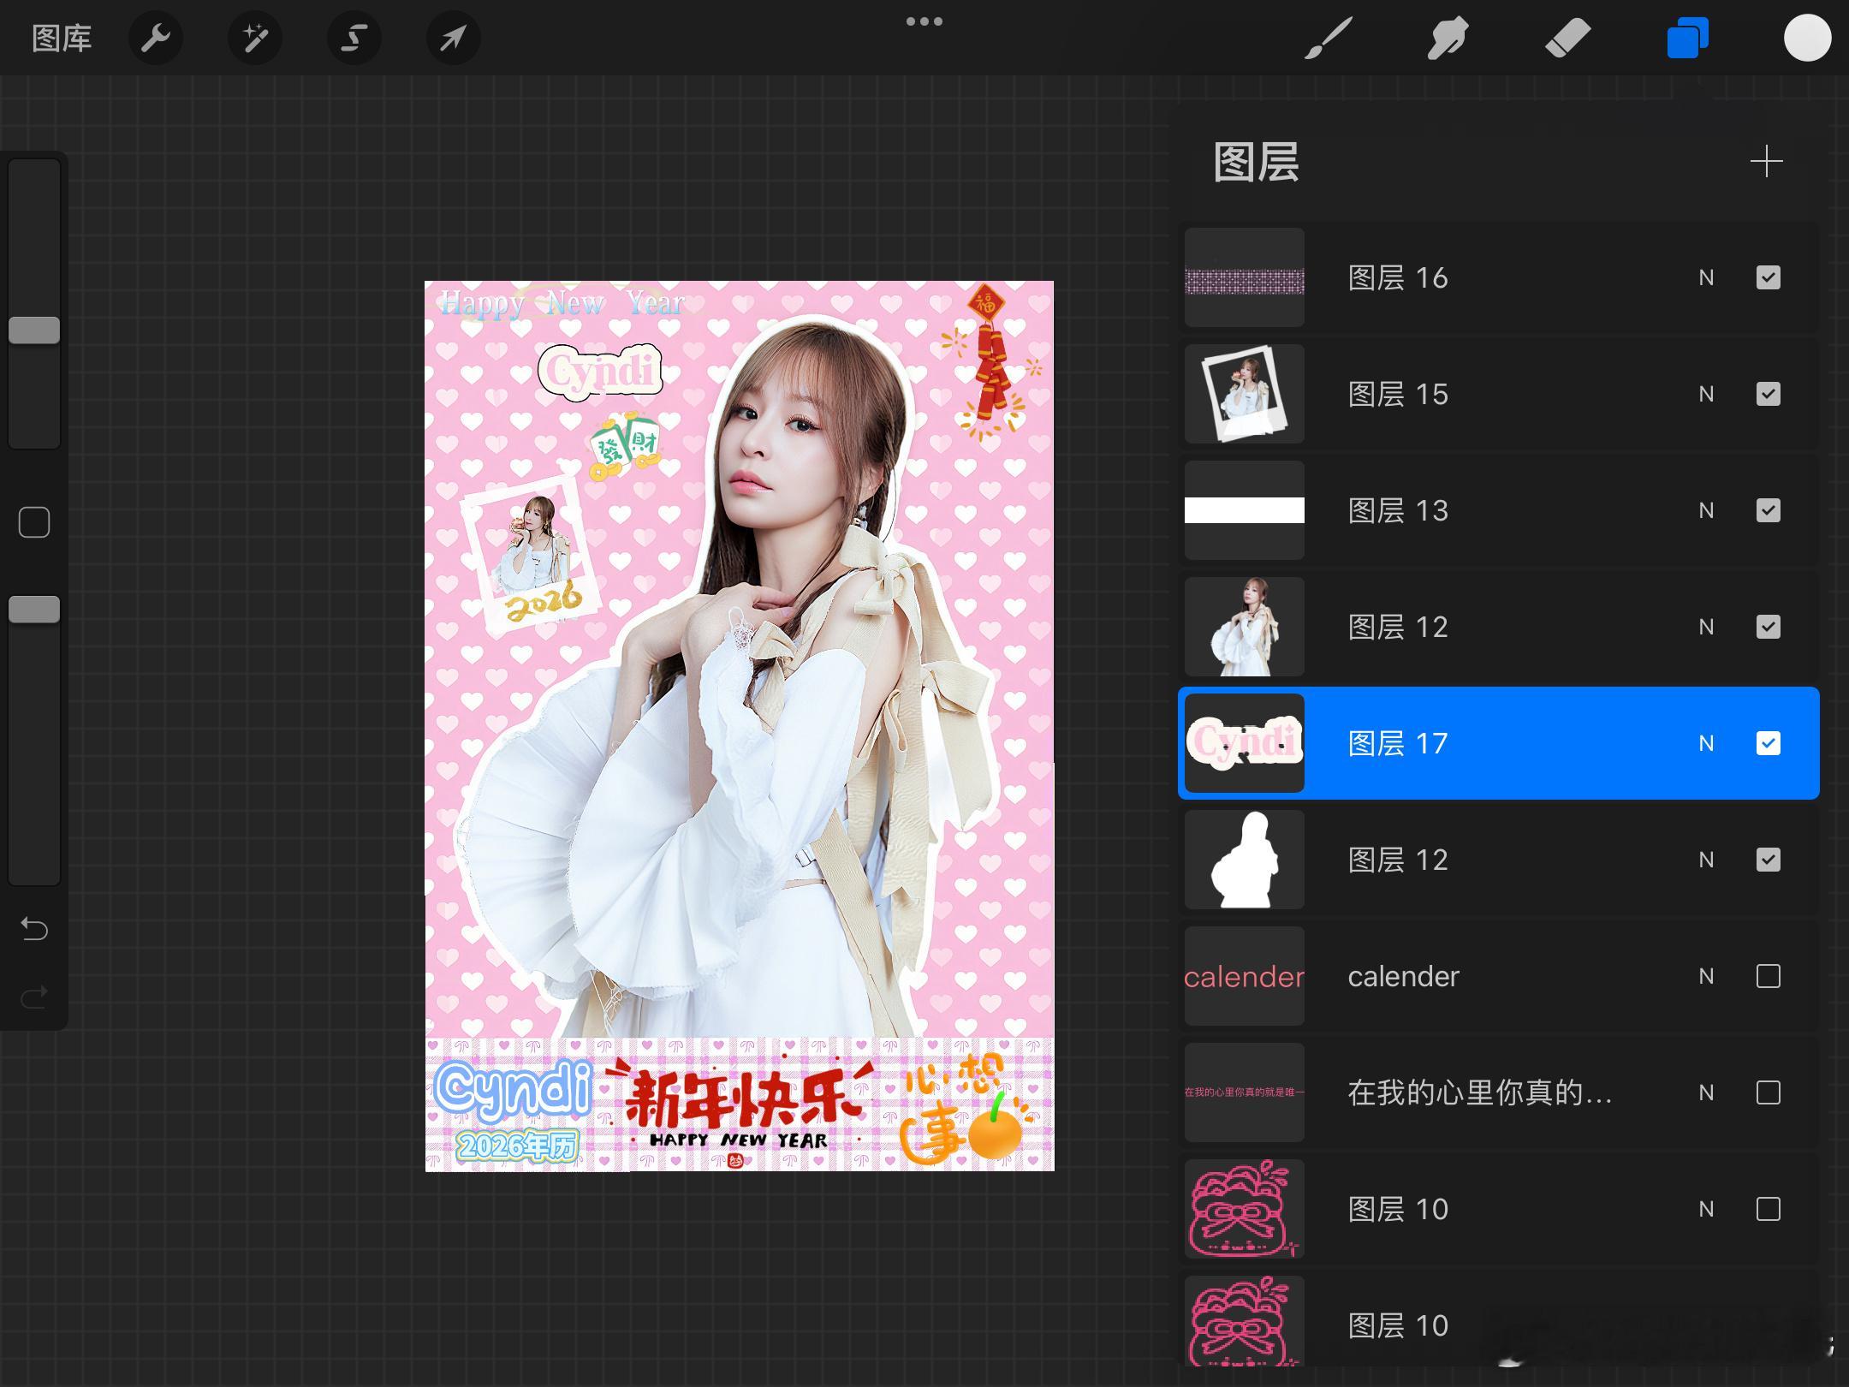The image size is (1849, 1387).
Task: Open the Actions wrench menu
Action: (x=156, y=39)
